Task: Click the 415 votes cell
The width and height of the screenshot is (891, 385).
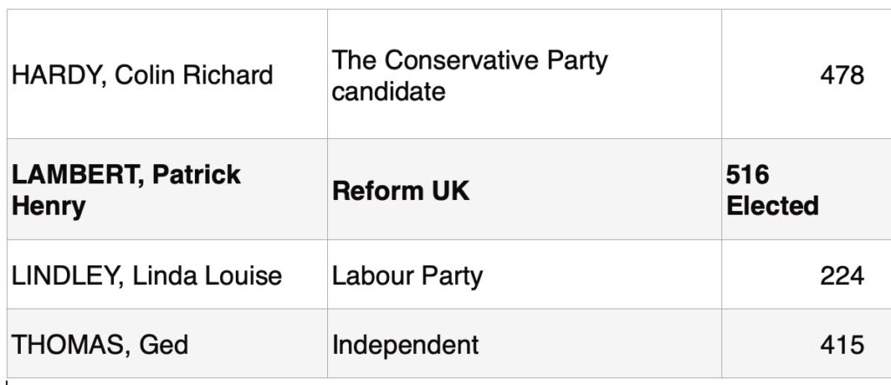Action: click(807, 343)
